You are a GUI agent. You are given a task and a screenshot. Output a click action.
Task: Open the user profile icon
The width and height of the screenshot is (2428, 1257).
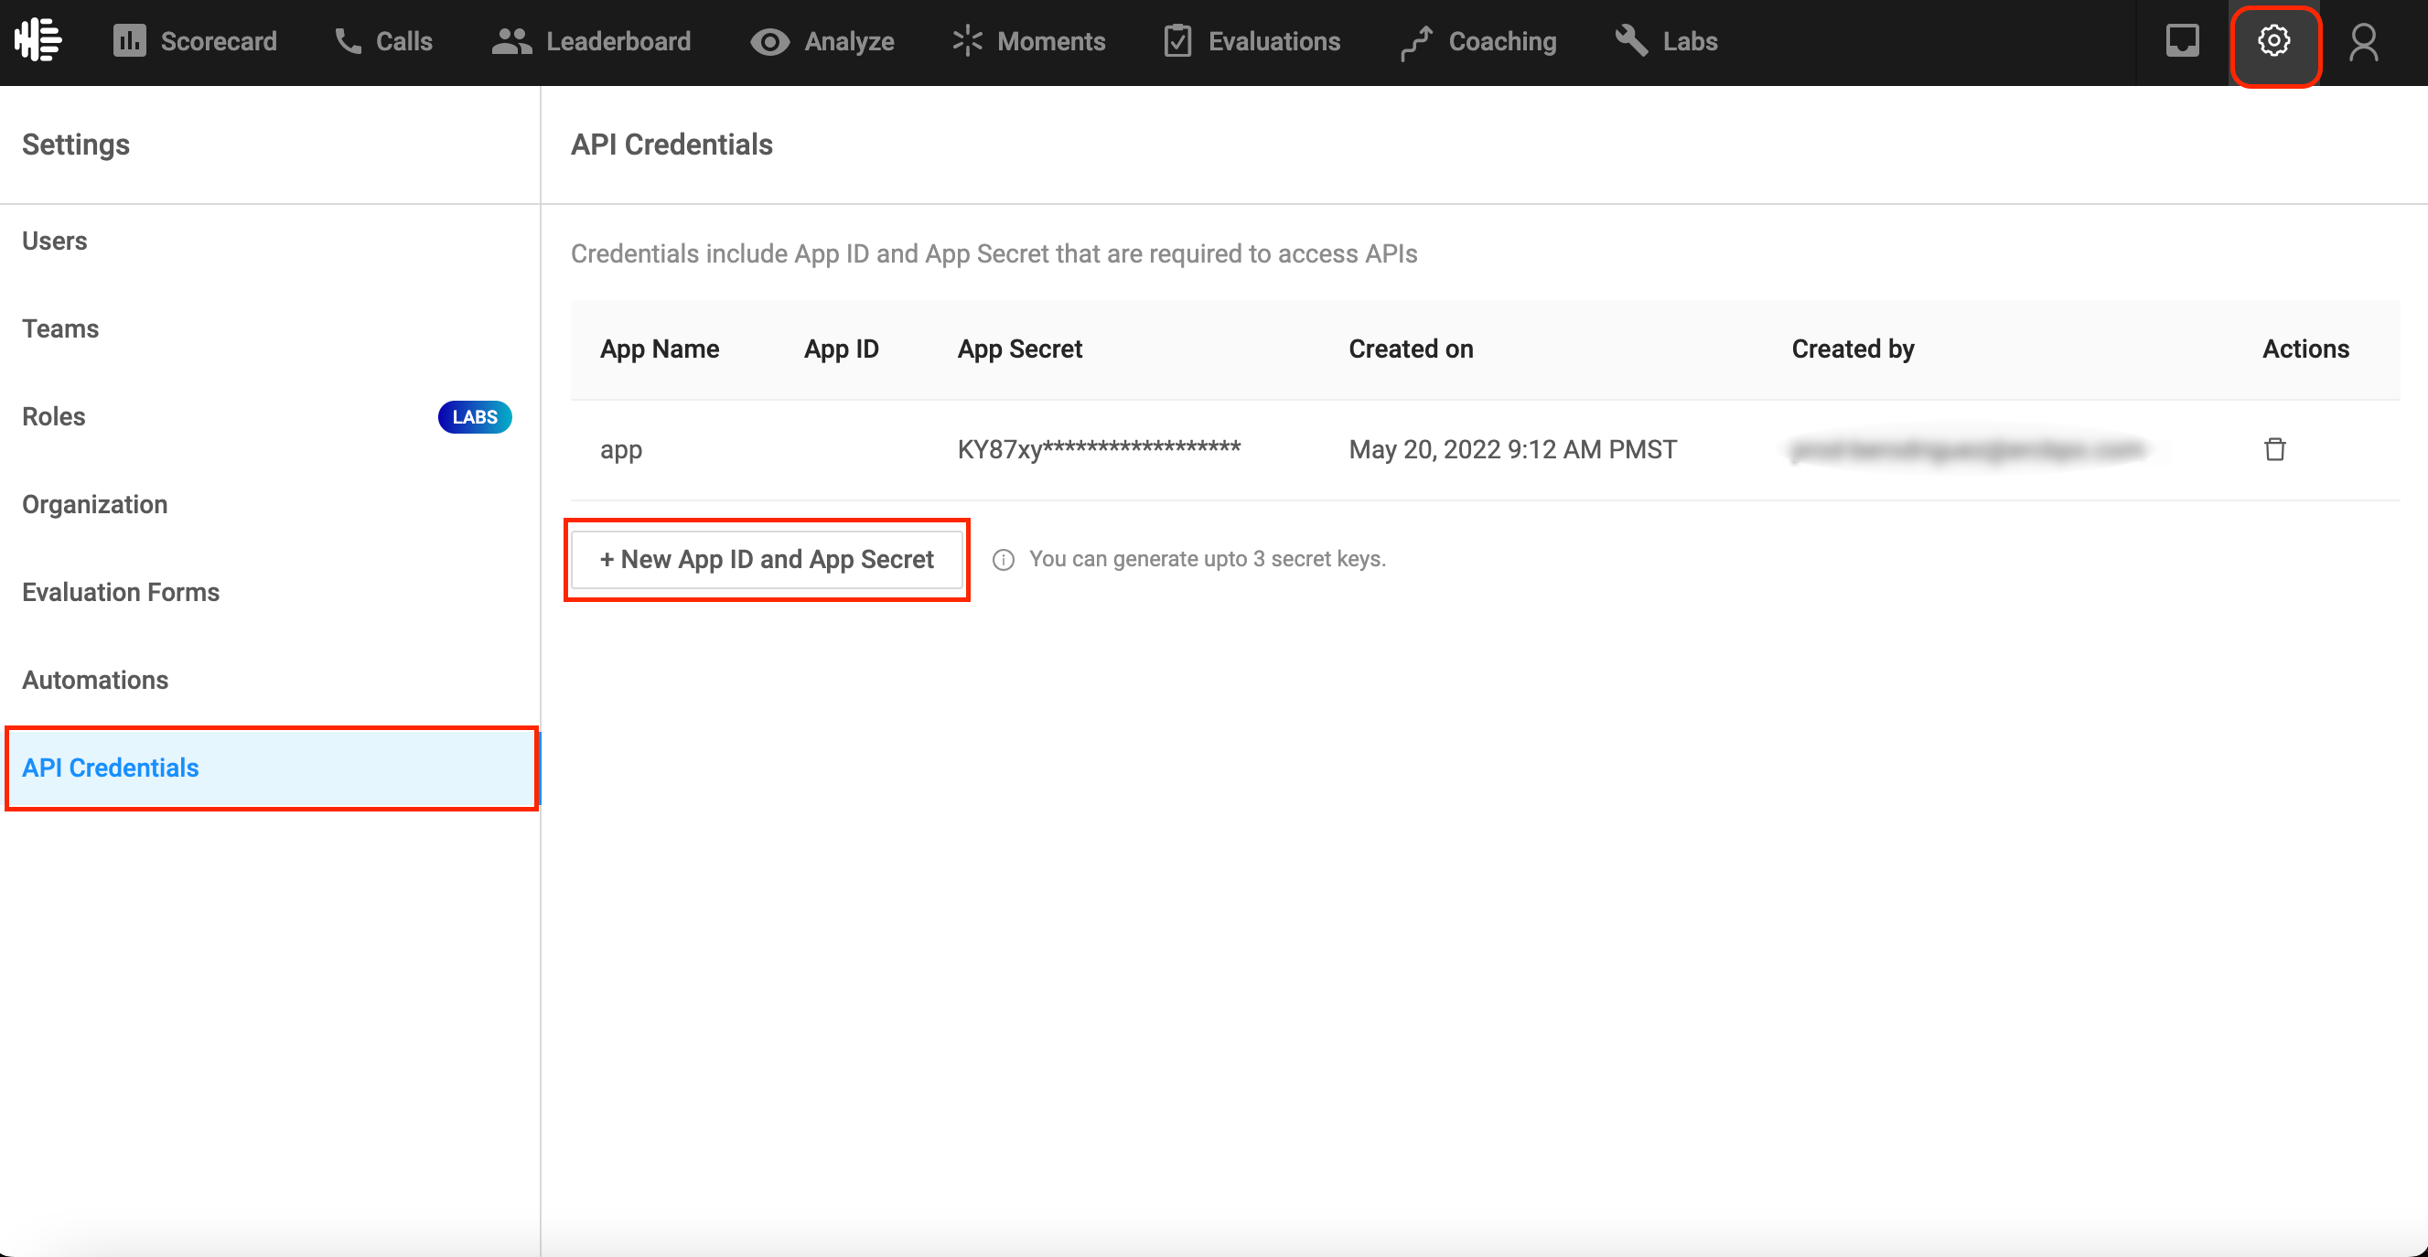[x=2363, y=42]
